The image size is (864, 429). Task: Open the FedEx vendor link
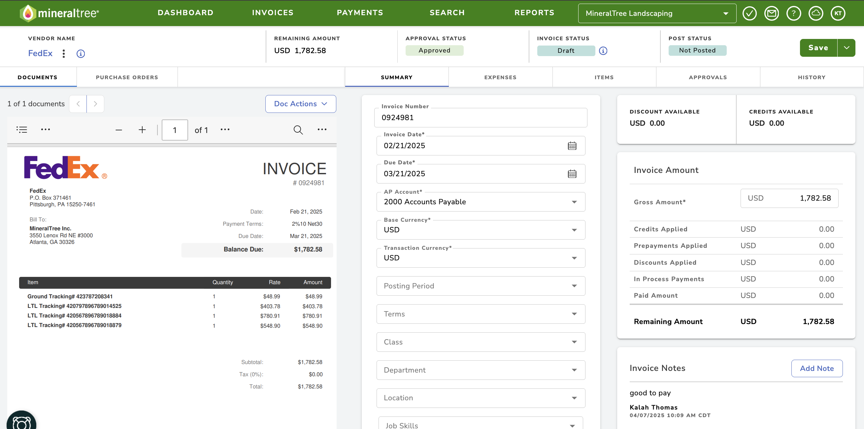(x=40, y=54)
